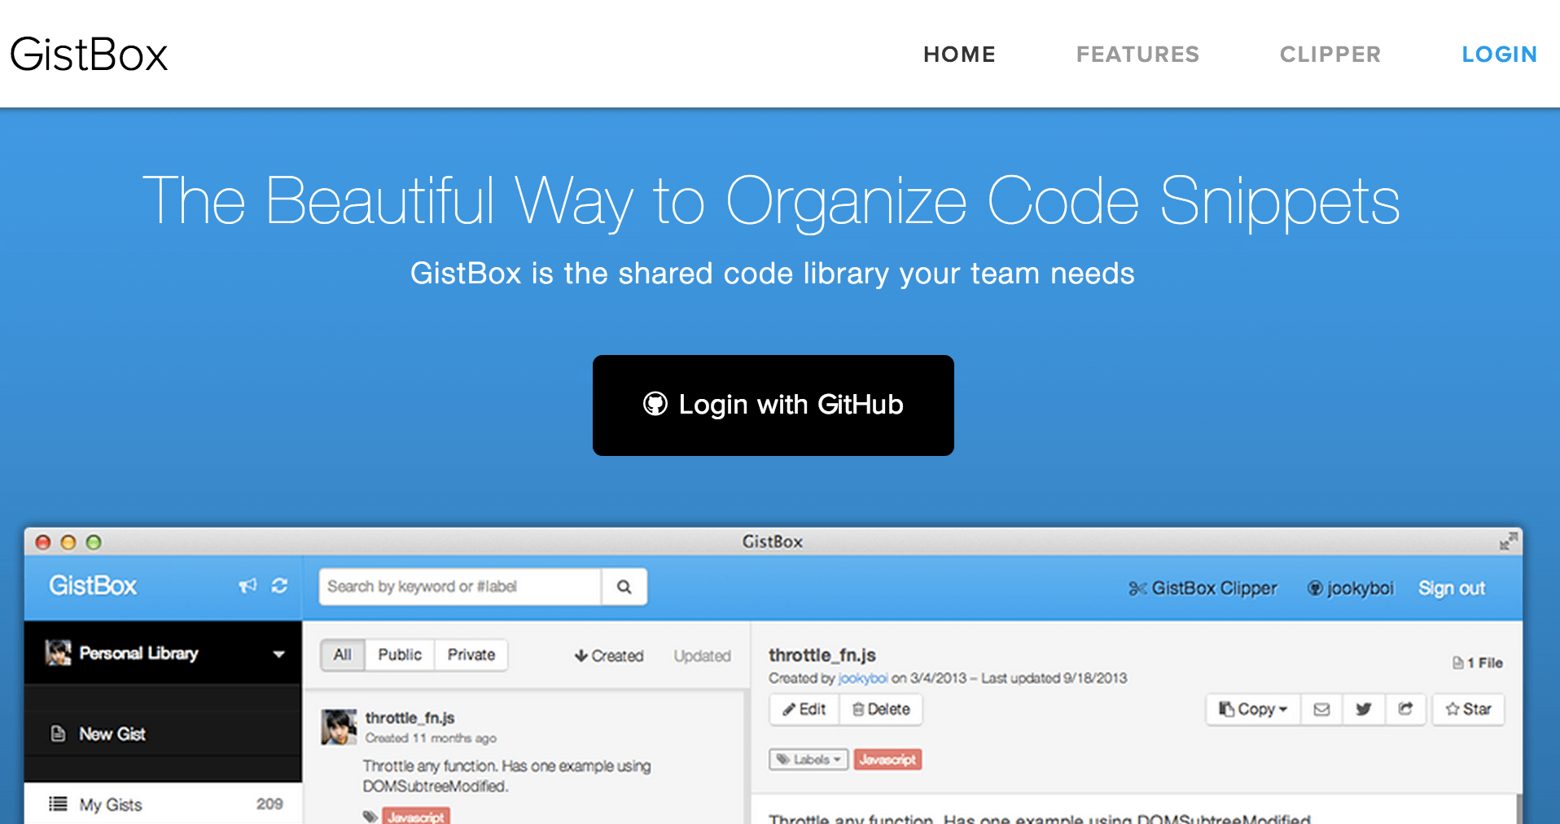Click the share arrow icon
The image size is (1560, 824).
1405,709
